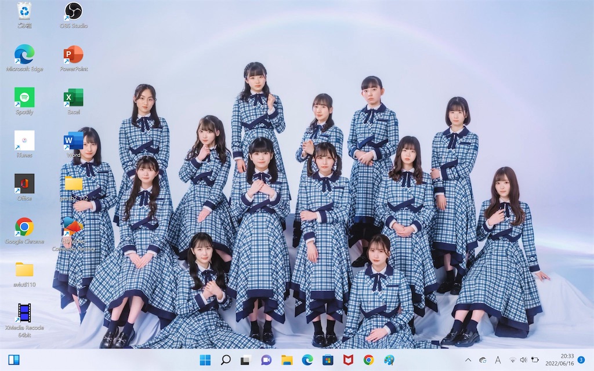The image size is (594, 371).
Task: Select the HD Video Converter Factory shortcut
Action: [74, 234]
